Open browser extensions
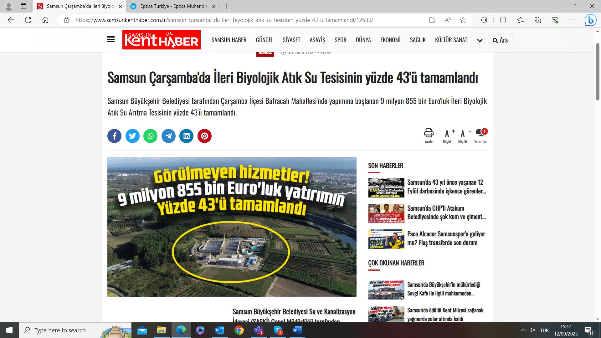This screenshot has height=338, width=601. [x=484, y=20]
